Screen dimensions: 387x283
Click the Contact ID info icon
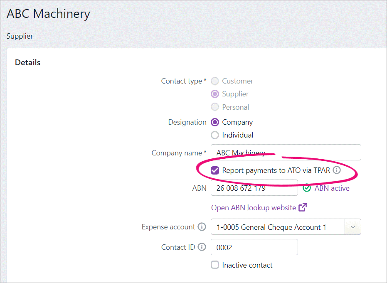click(x=202, y=247)
